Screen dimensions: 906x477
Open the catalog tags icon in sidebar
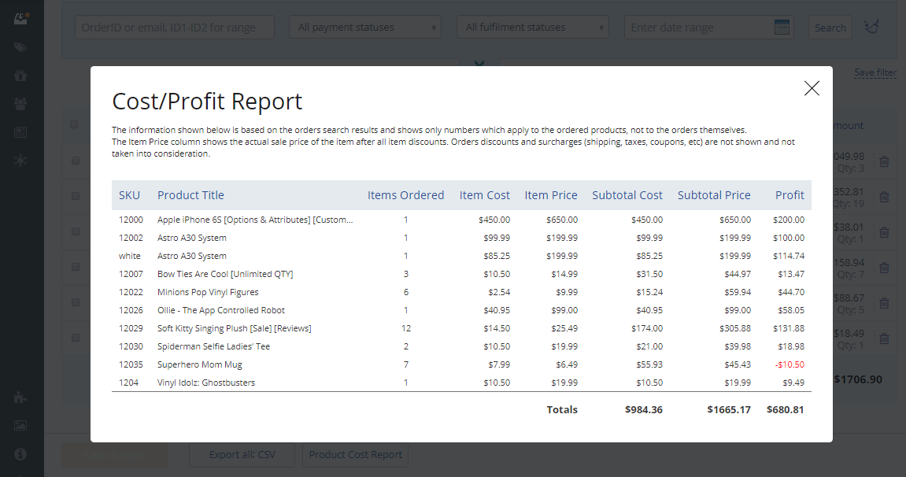point(20,47)
